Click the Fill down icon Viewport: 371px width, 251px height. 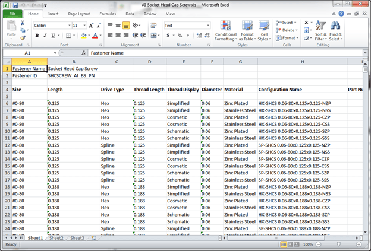(x=306, y=30)
